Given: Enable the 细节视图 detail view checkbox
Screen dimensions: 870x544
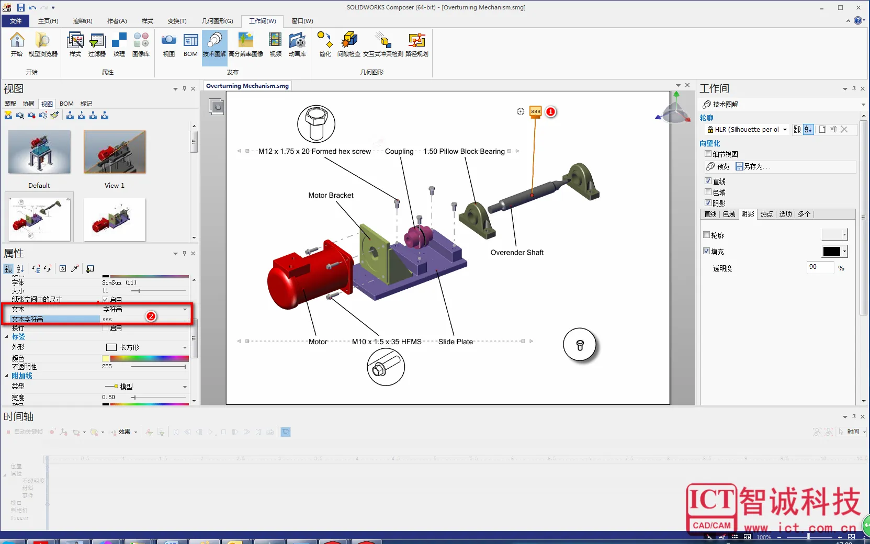Looking at the screenshot, I should coord(708,154).
